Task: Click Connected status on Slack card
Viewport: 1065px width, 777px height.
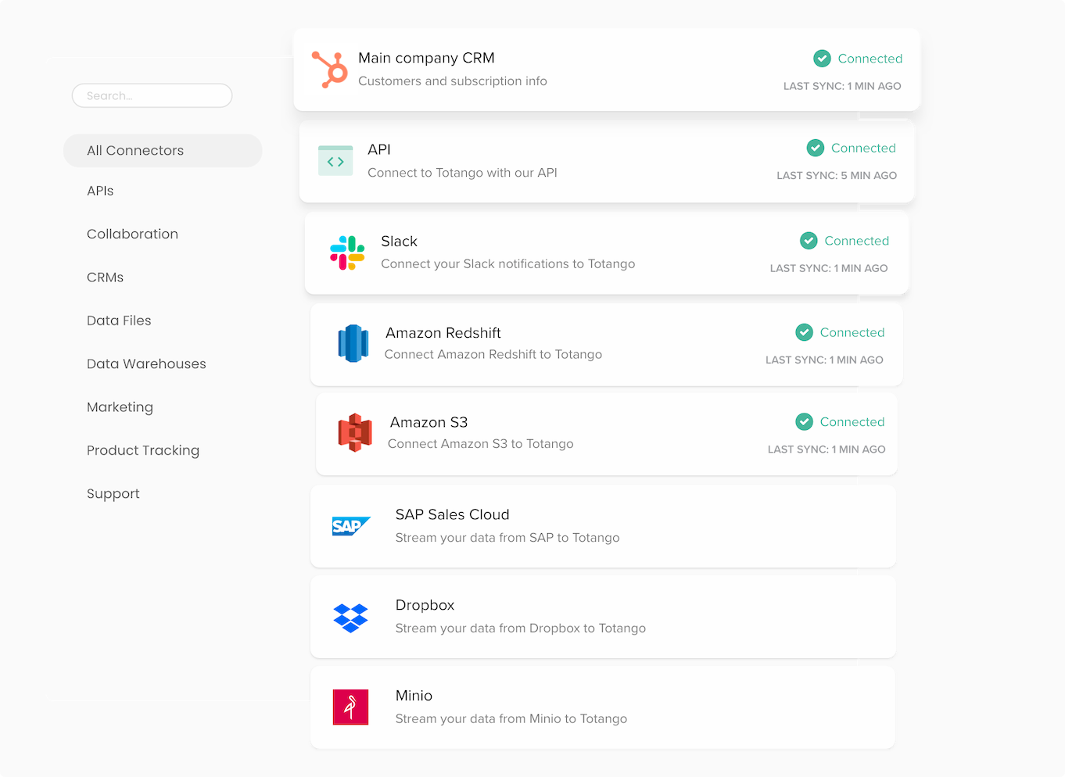Action: tap(856, 241)
